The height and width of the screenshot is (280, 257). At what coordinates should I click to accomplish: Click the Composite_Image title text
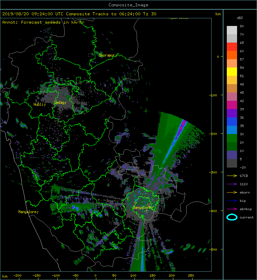coord(128,5)
